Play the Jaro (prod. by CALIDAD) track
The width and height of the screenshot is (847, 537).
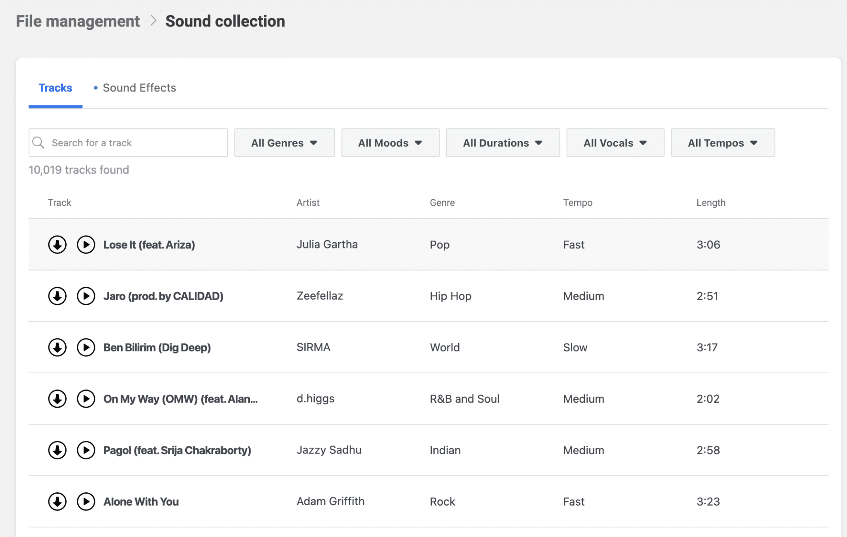coord(86,296)
